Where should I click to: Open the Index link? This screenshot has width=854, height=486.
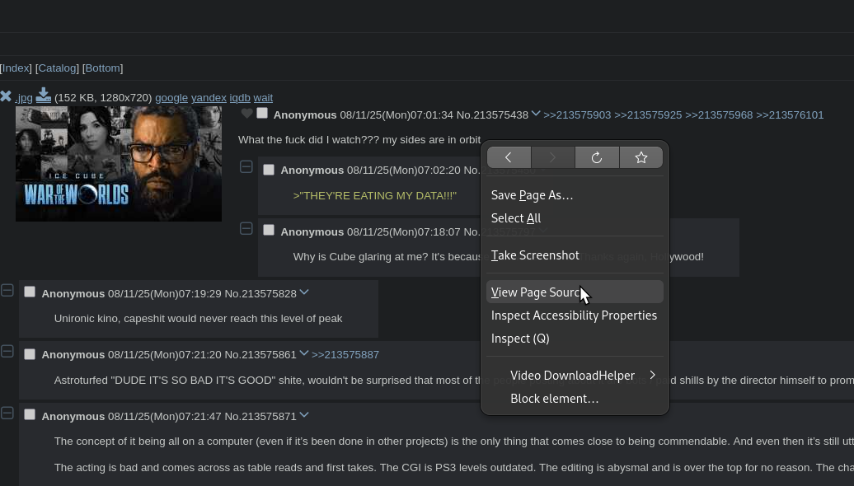coord(16,68)
